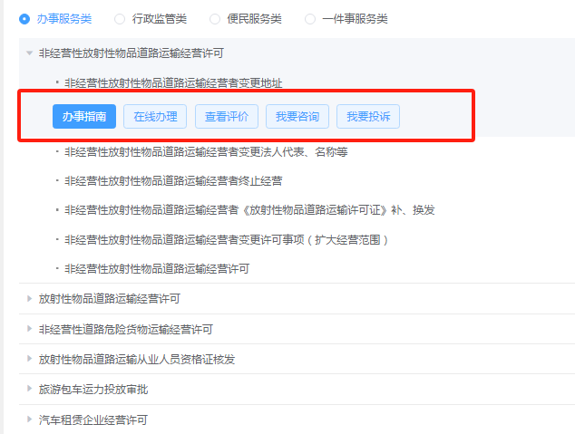Screen dimensions: 575x434
Task: Expand the 放射性物品道路运输从业人员资格证核发 arrow
Action: [30, 360]
